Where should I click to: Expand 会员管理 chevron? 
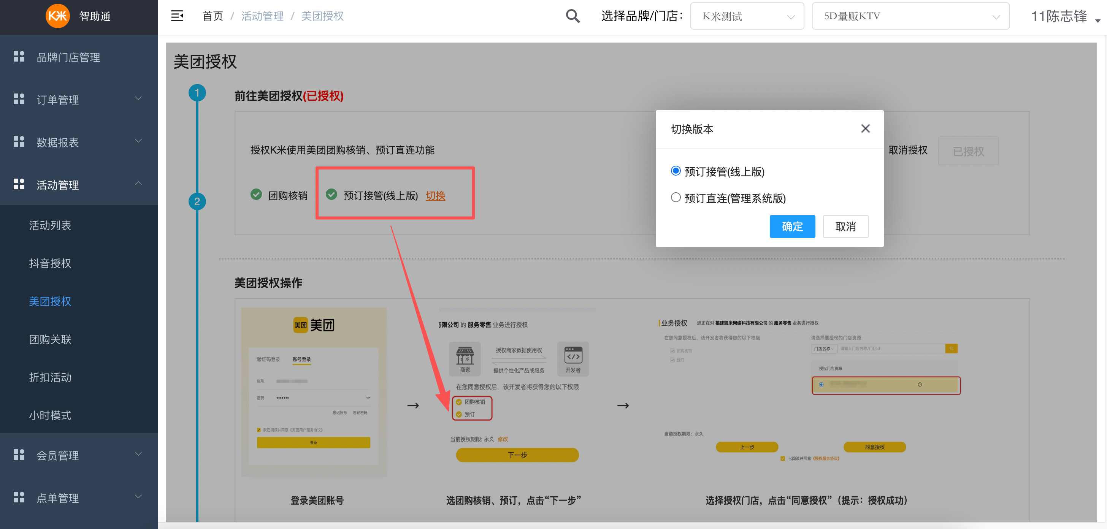[138, 454]
